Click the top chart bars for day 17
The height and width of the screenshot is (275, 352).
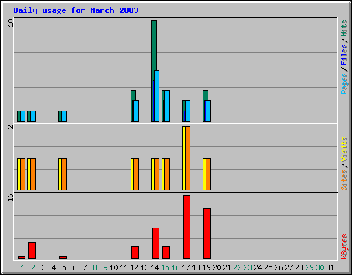(x=186, y=111)
